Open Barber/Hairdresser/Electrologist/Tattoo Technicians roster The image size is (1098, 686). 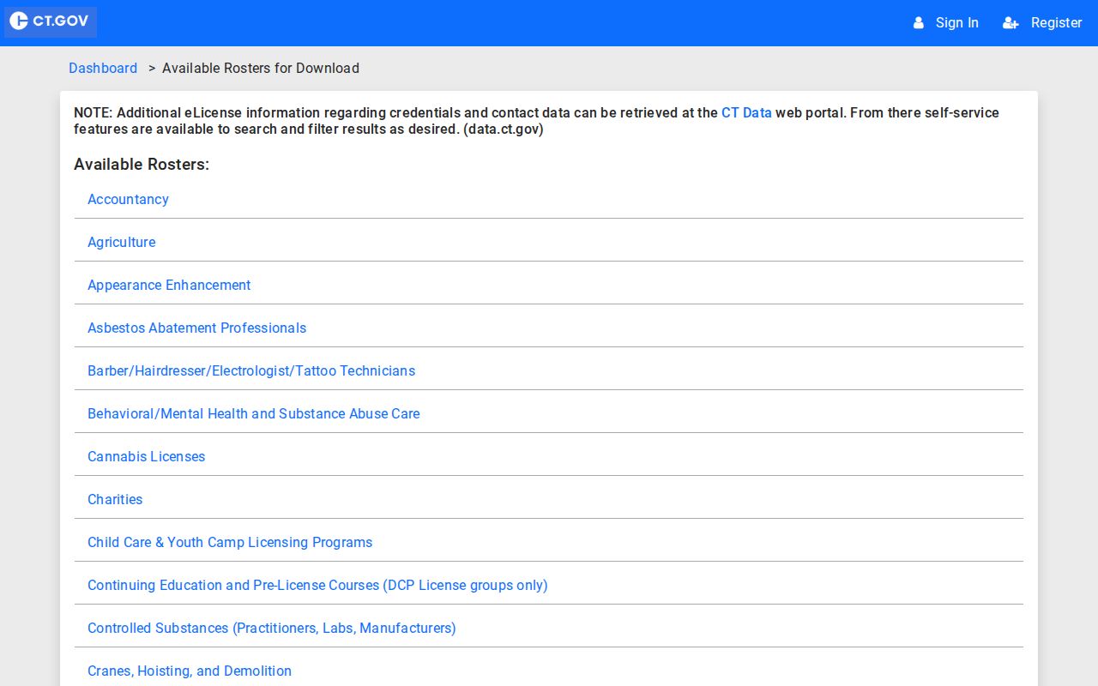click(251, 370)
